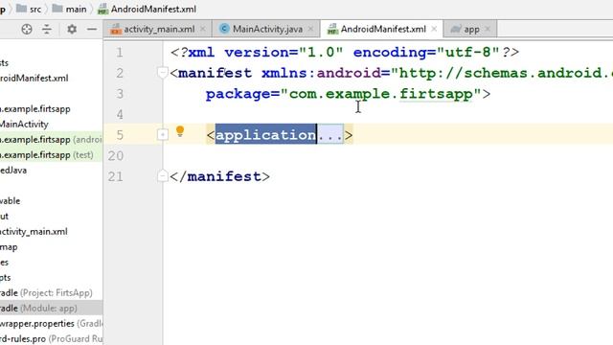Click line number 4 in the gutter

click(120, 114)
